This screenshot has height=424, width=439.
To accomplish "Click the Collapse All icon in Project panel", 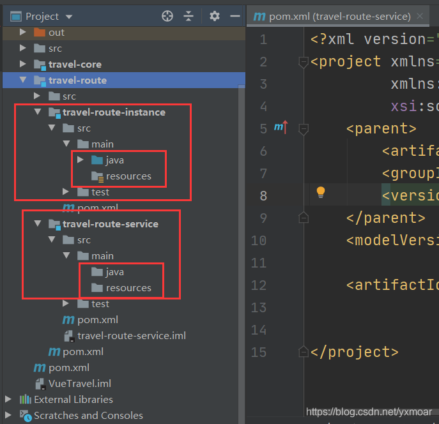I will click(189, 16).
